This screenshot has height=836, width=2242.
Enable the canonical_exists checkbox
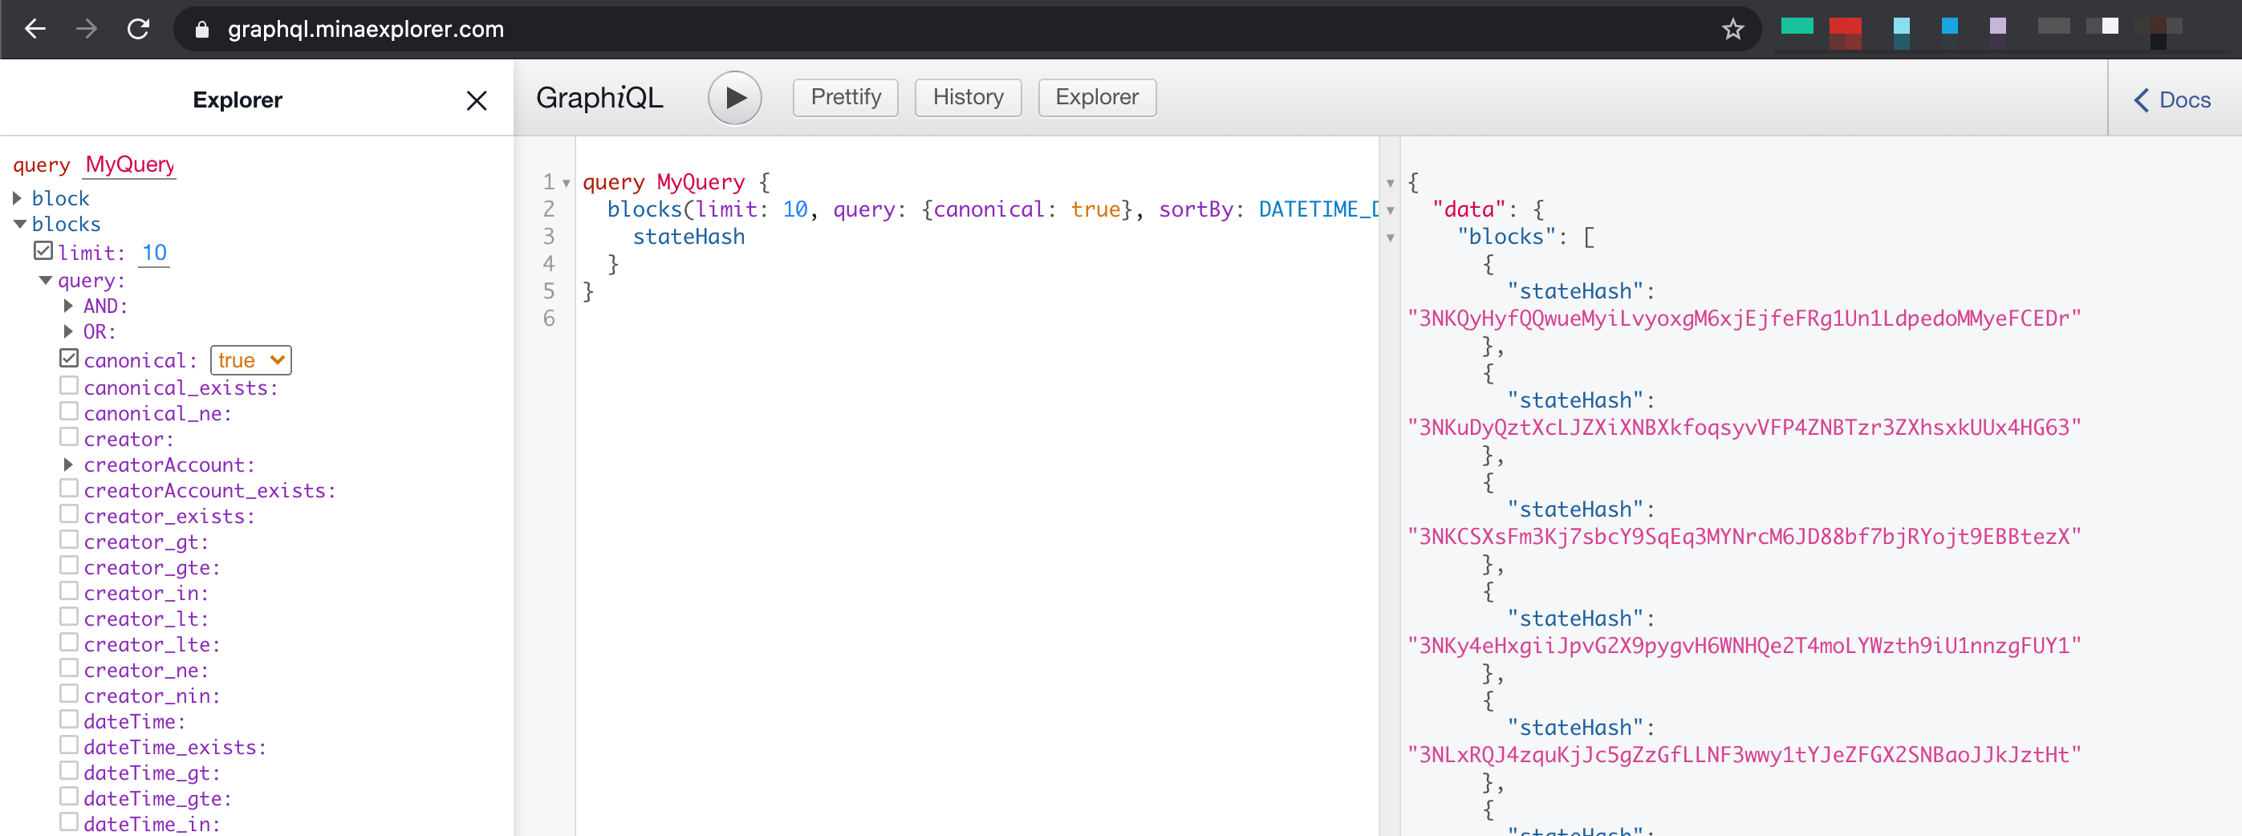pyautogui.click(x=70, y=385)
